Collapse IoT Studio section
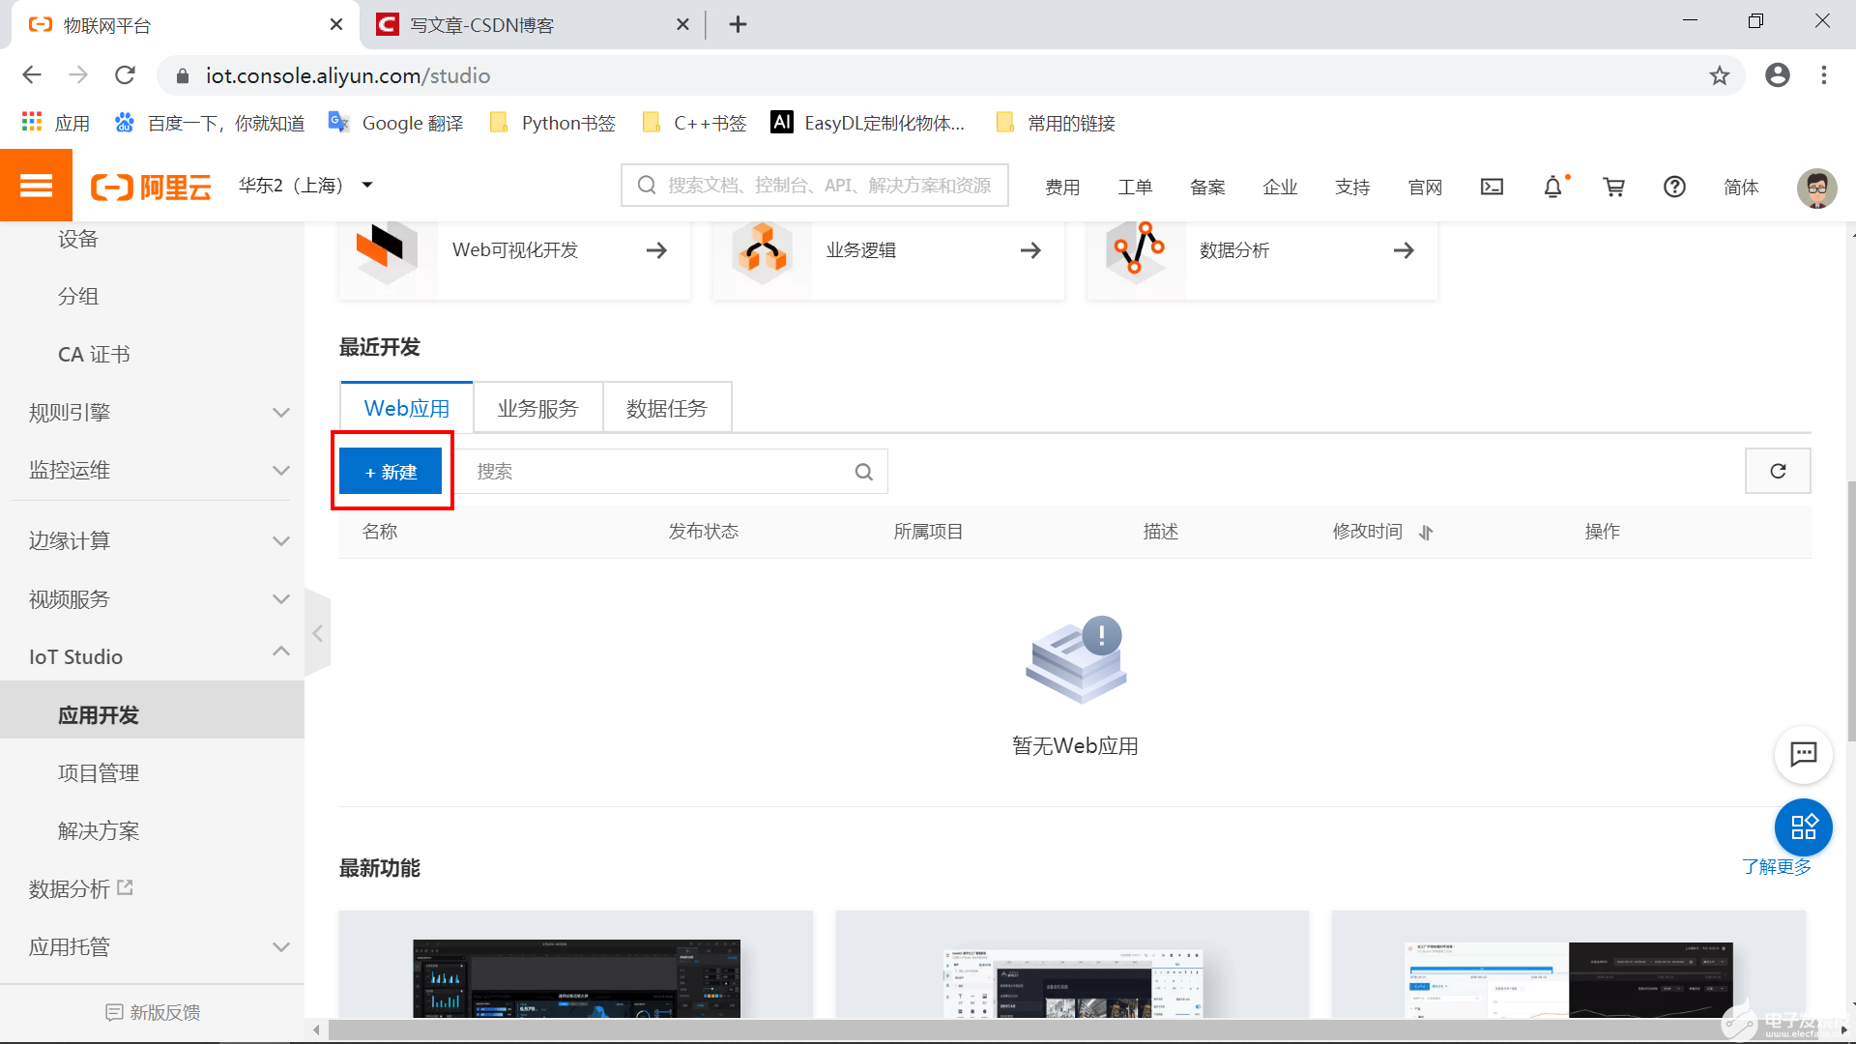The width and height of the screenshot is (1856, 1044). (281, 652)
